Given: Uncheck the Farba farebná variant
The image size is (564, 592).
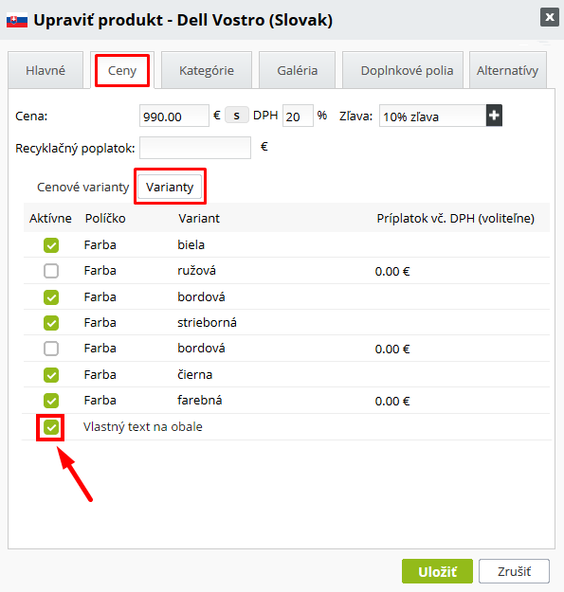Looking at the screenshot, I should click(x=51, y=401).
